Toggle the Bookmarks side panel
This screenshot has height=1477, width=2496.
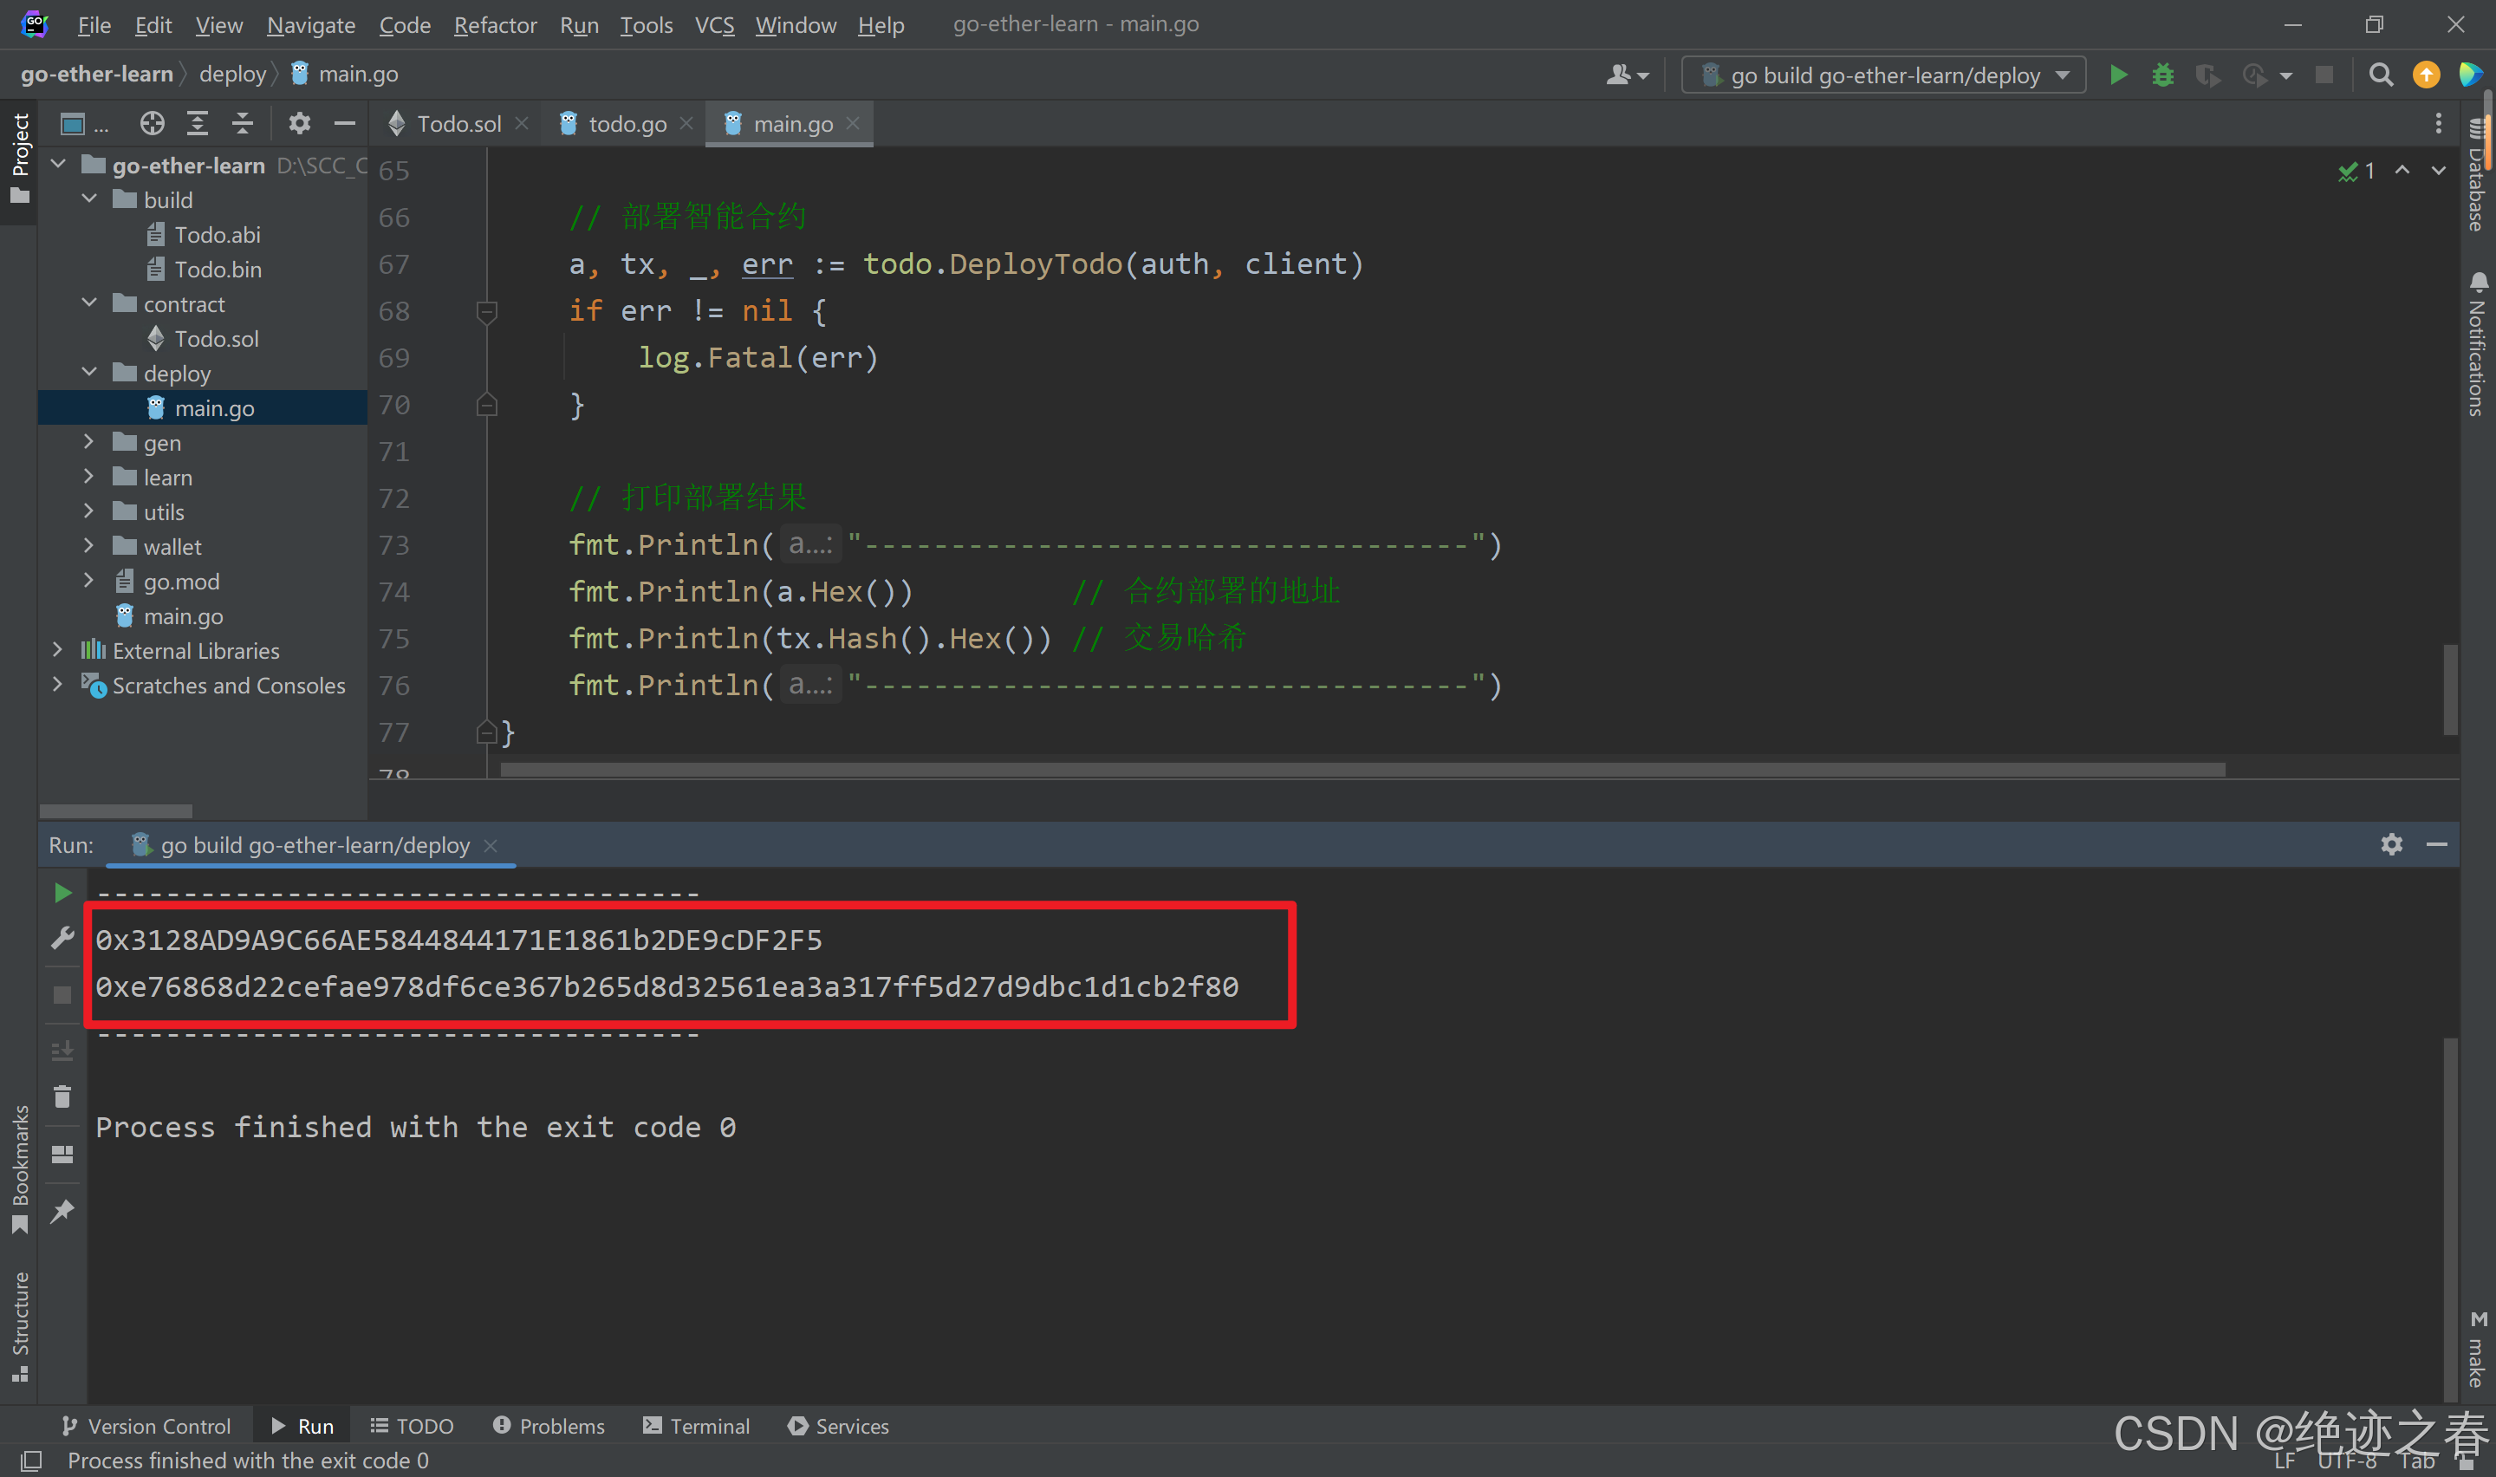pyautogui.click(x=19, y=1168)
